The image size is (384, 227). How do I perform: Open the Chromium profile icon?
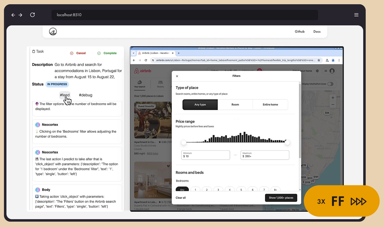[x=333, y=60]
